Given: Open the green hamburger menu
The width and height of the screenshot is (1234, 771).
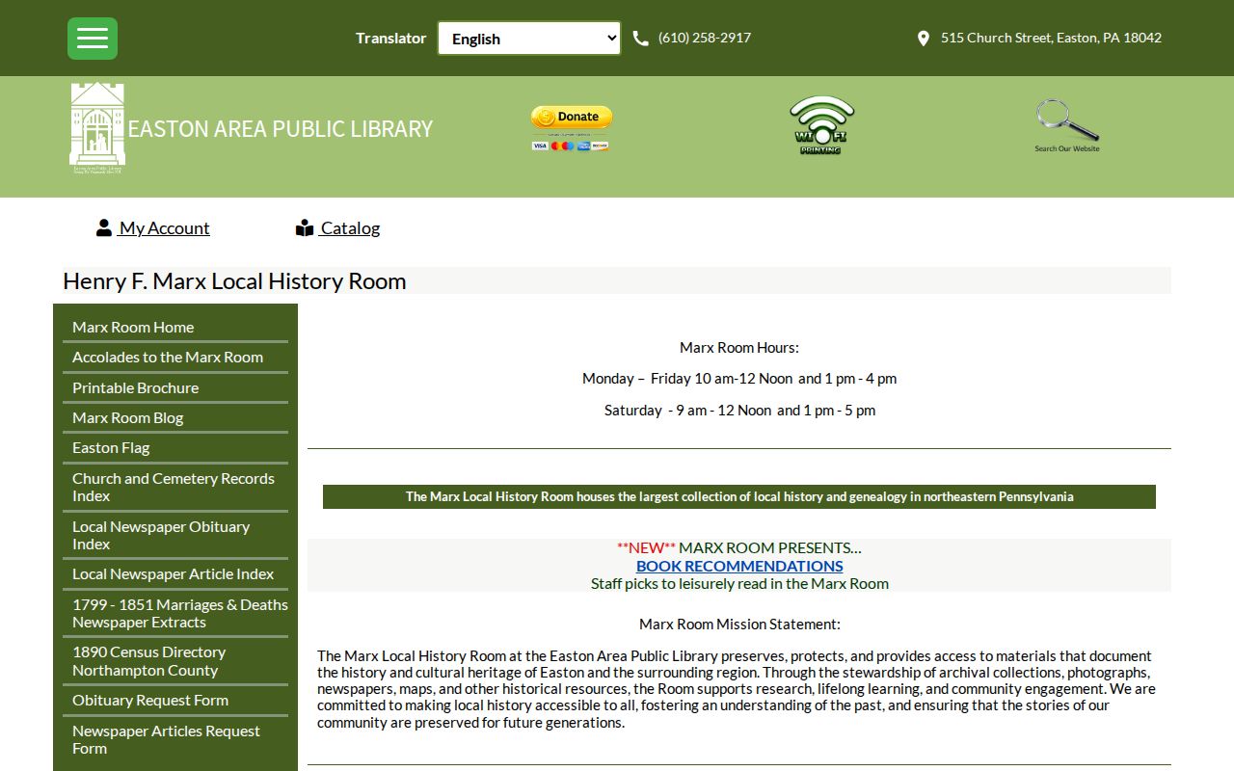Looking at the screenshot, I should (93, 39).
